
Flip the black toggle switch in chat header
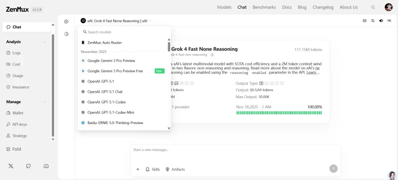(x=381, y=21)
